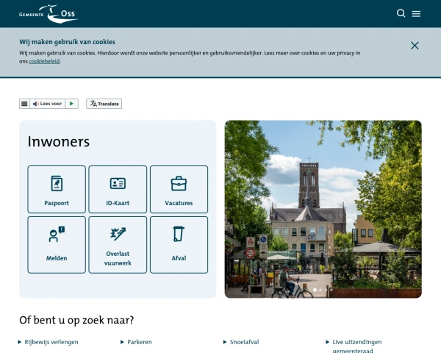Open the search magnifier icon

pyautogui.click(x=401, y=13)
